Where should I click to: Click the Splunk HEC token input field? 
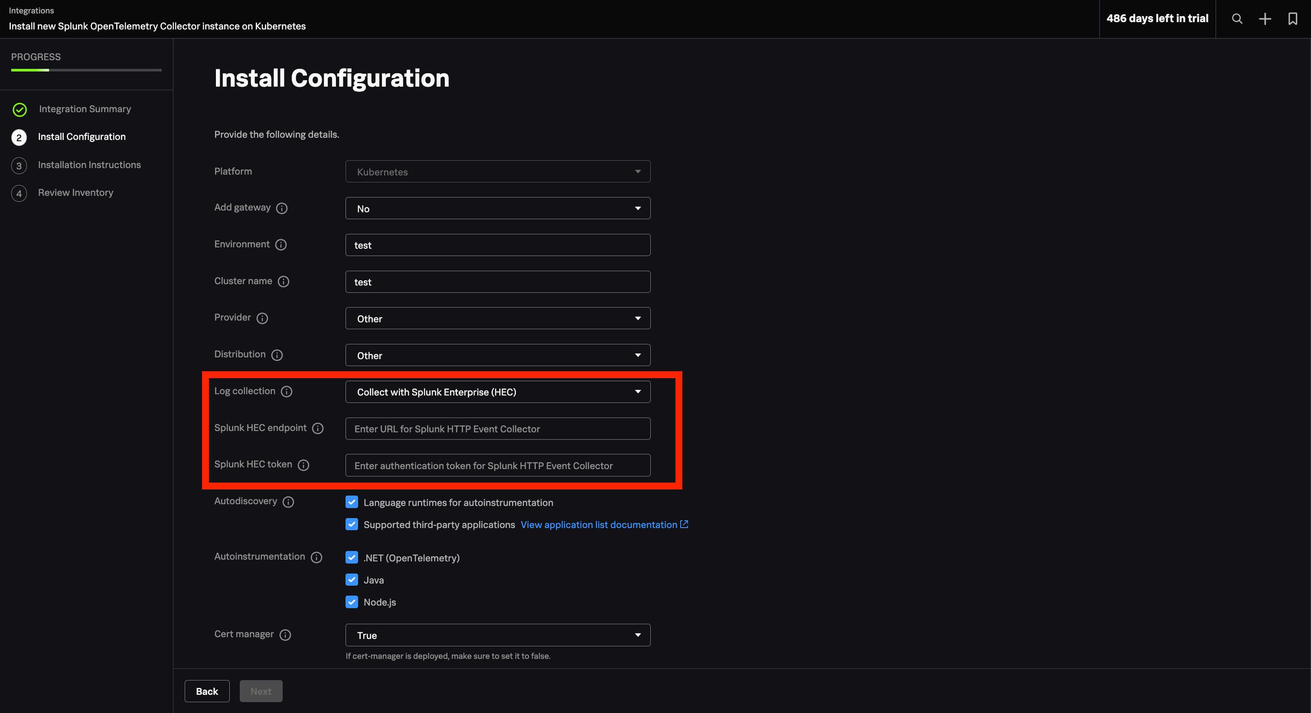pyautogui.click(x=497, y=465)
